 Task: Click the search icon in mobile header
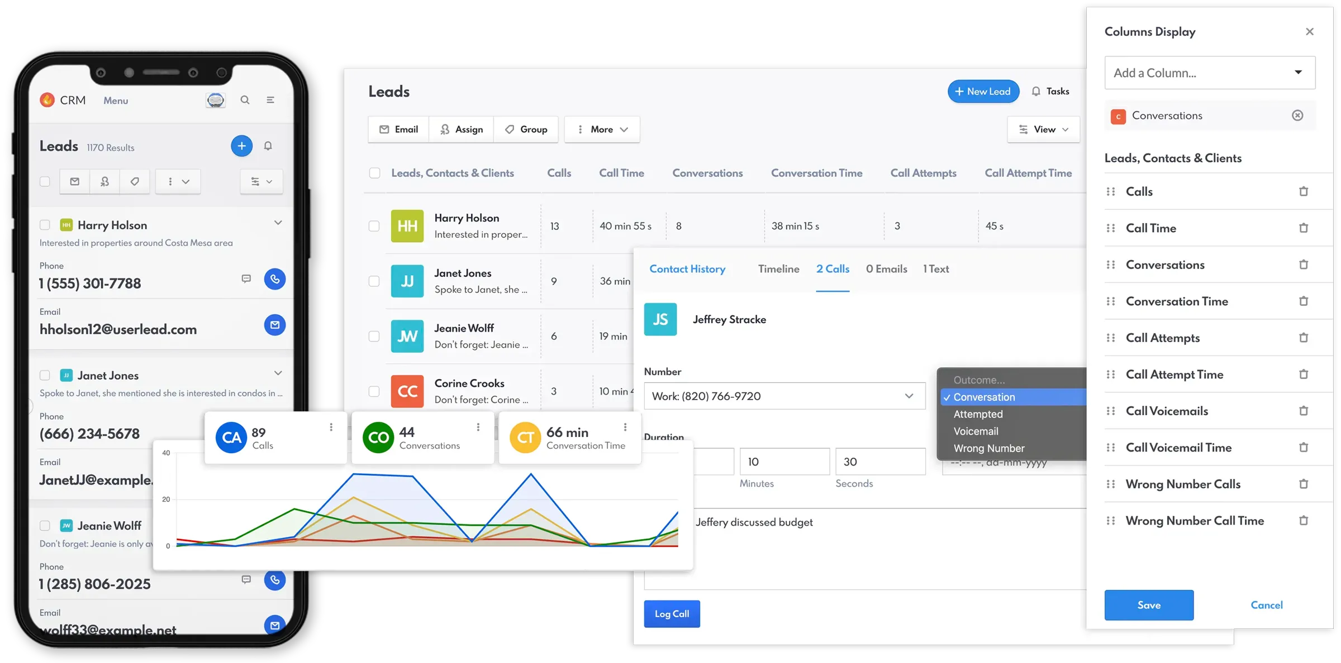coord(245,100)
